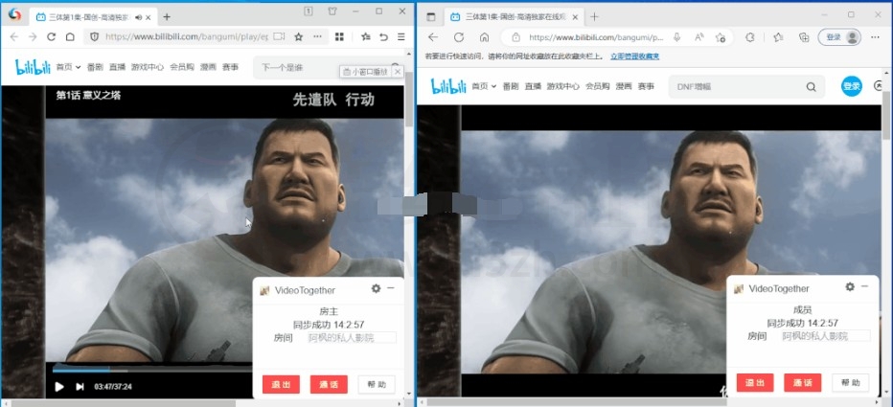893x407 pixels.
Task: Click room name field in left VideoTogether panel
Action: pos(352,337)
